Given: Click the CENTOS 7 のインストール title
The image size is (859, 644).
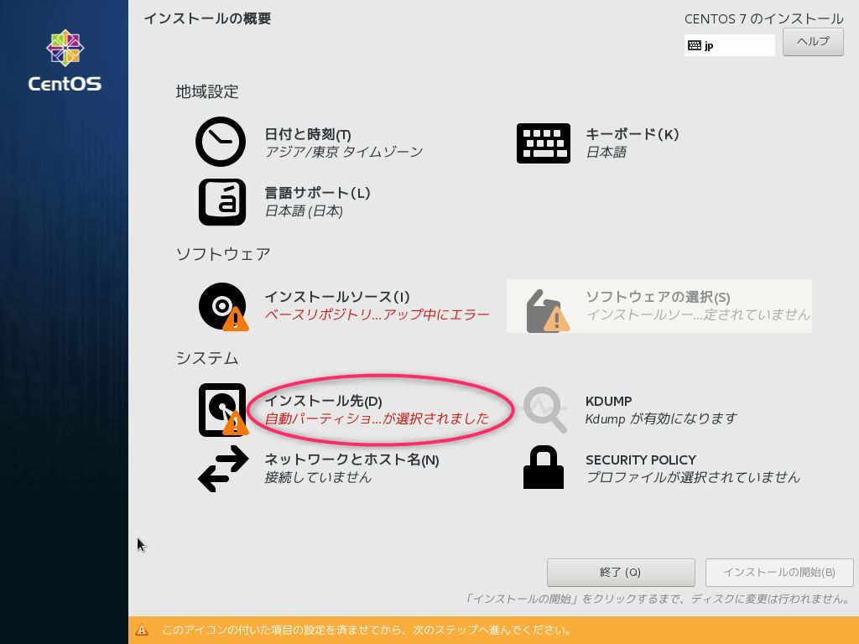Looking at the screenshot, I should (x=763, y=19).
